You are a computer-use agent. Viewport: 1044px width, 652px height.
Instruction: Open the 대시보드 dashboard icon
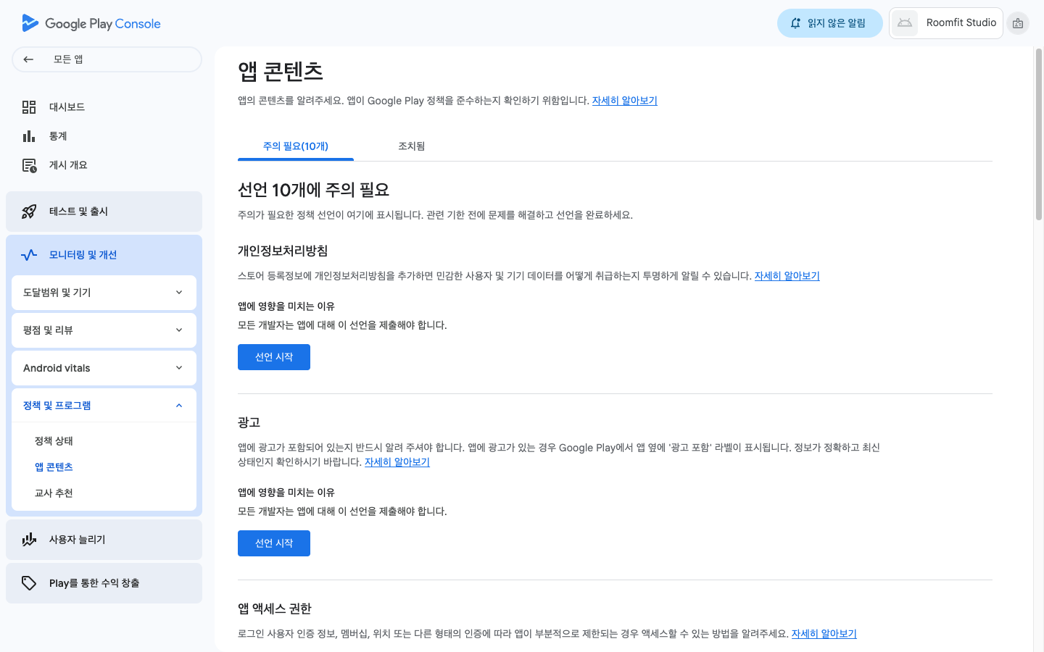(x=29, y=107)
